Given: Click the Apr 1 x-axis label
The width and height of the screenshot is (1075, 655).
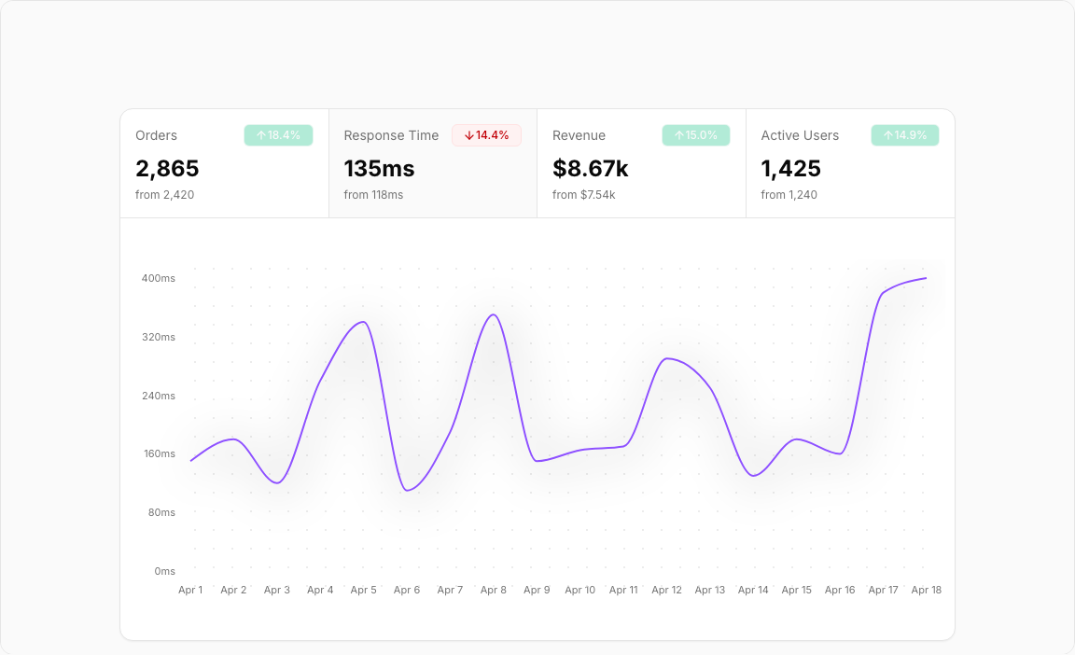Looking at the screenshot, I should point(190,590).
